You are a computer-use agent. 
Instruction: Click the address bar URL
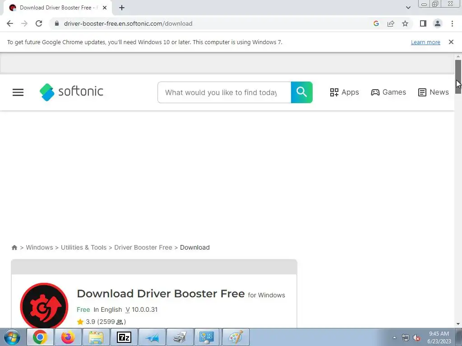[x=128, y=23]
